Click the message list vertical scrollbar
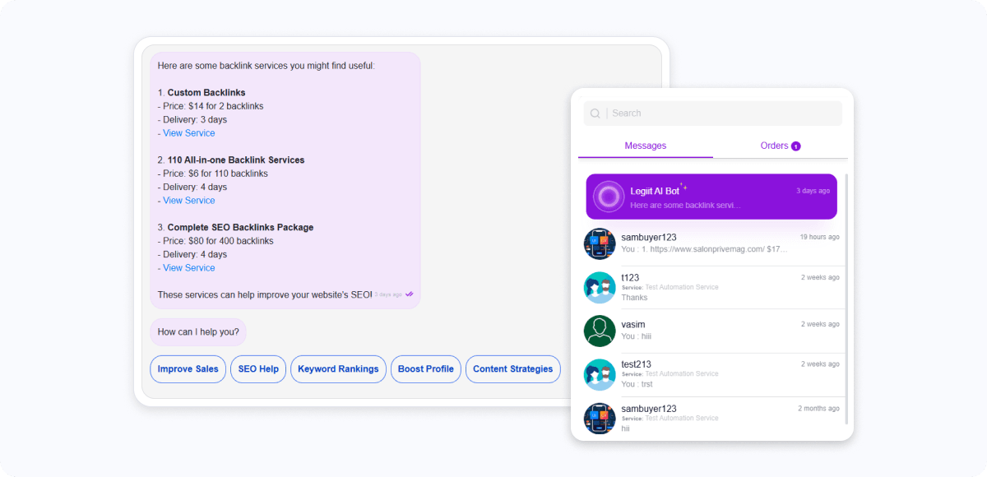Viewport: 987px width, 477px height. coord(846,298)
